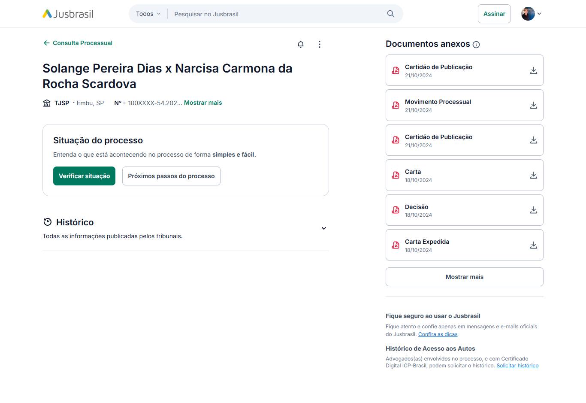Viewport: 586px width, 403px height.
Task: Go back to Consulta Processual
Action: pos(78,43)
